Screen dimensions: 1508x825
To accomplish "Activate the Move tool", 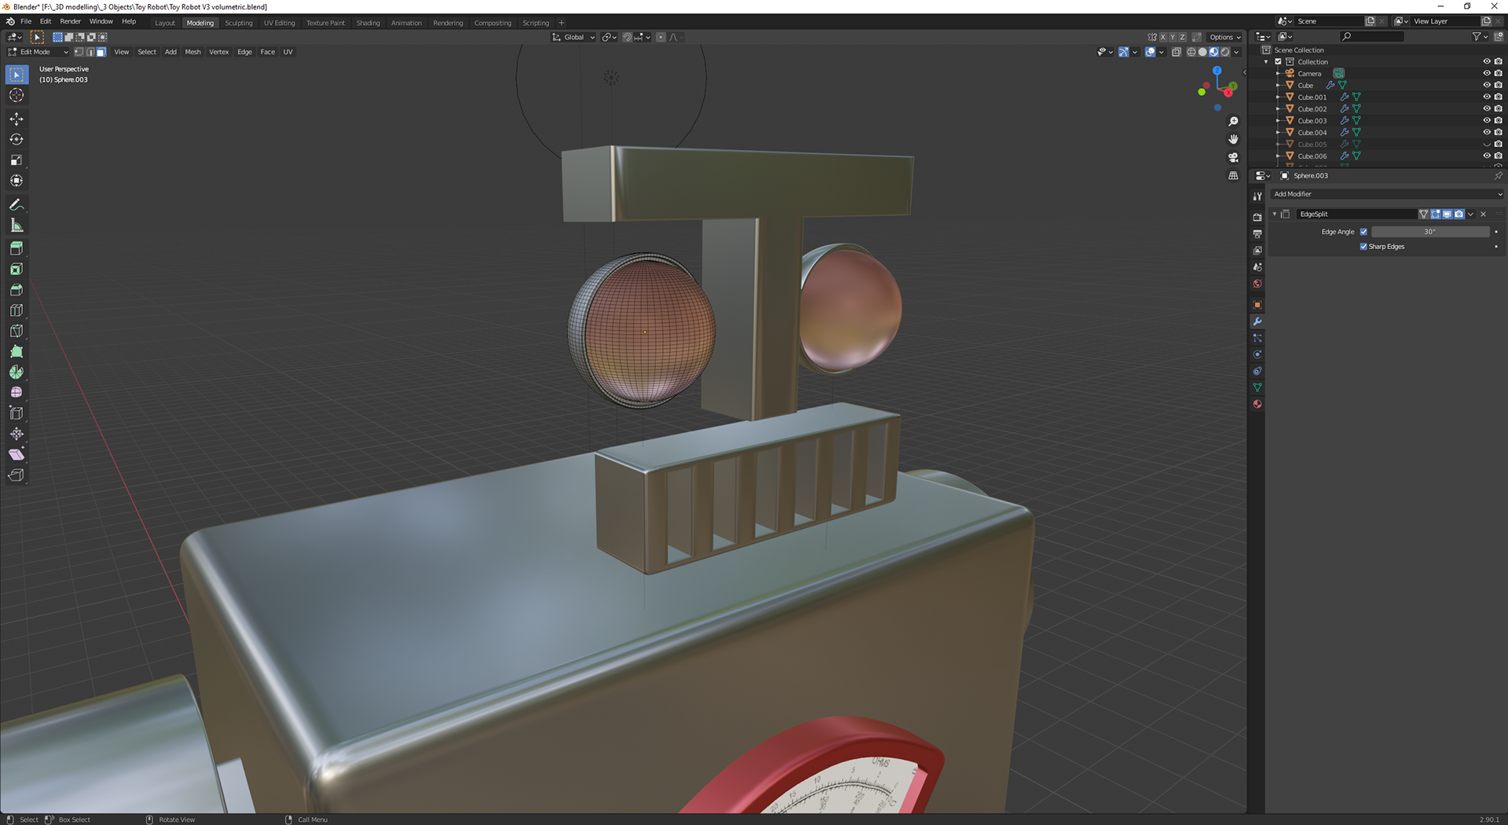I will (16, 119).
